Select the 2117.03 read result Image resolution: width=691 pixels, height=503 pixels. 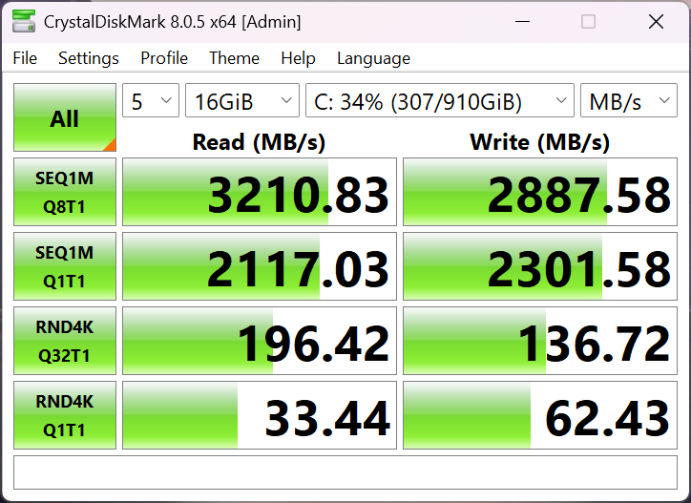click(x=260, y=266)
